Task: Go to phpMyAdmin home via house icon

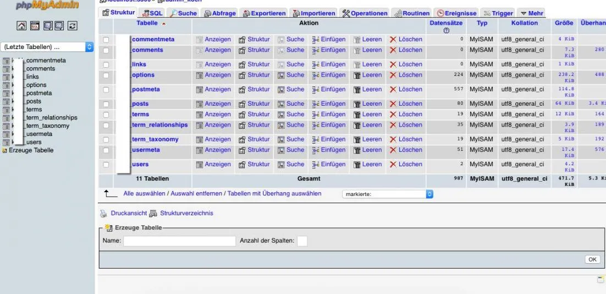Action: click(x=21, y=26)
